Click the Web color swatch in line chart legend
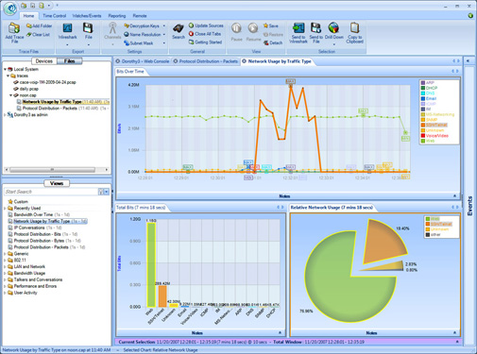The image size is (477, 354). (423, 141)
